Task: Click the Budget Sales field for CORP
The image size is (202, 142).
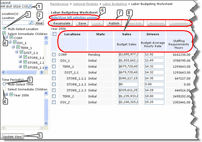Action: click(128, 55)
